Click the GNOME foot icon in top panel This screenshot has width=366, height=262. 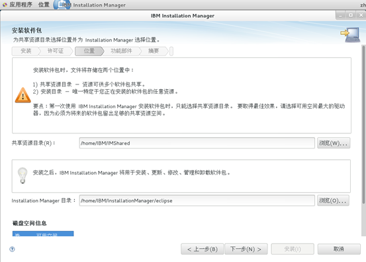[x=5, y=5]
